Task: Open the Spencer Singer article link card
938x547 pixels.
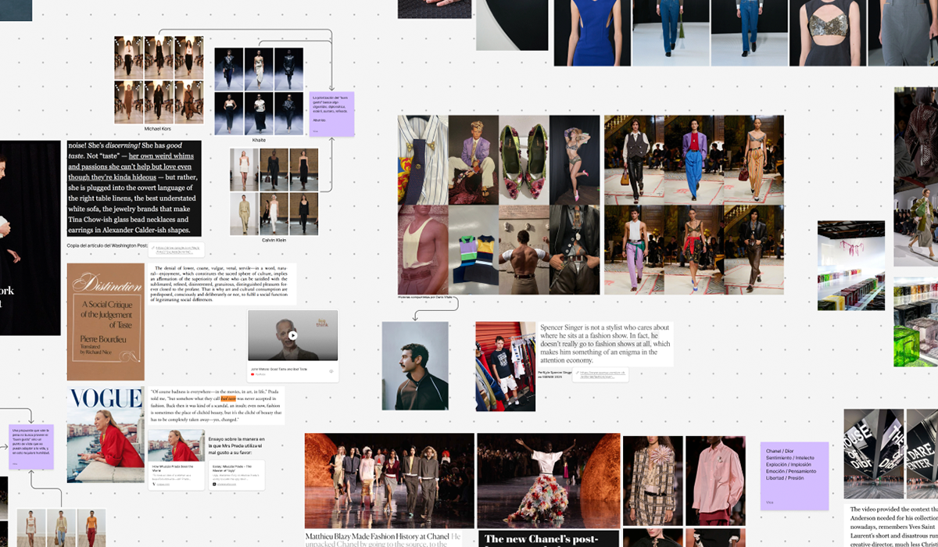Action: click(603, 375)
